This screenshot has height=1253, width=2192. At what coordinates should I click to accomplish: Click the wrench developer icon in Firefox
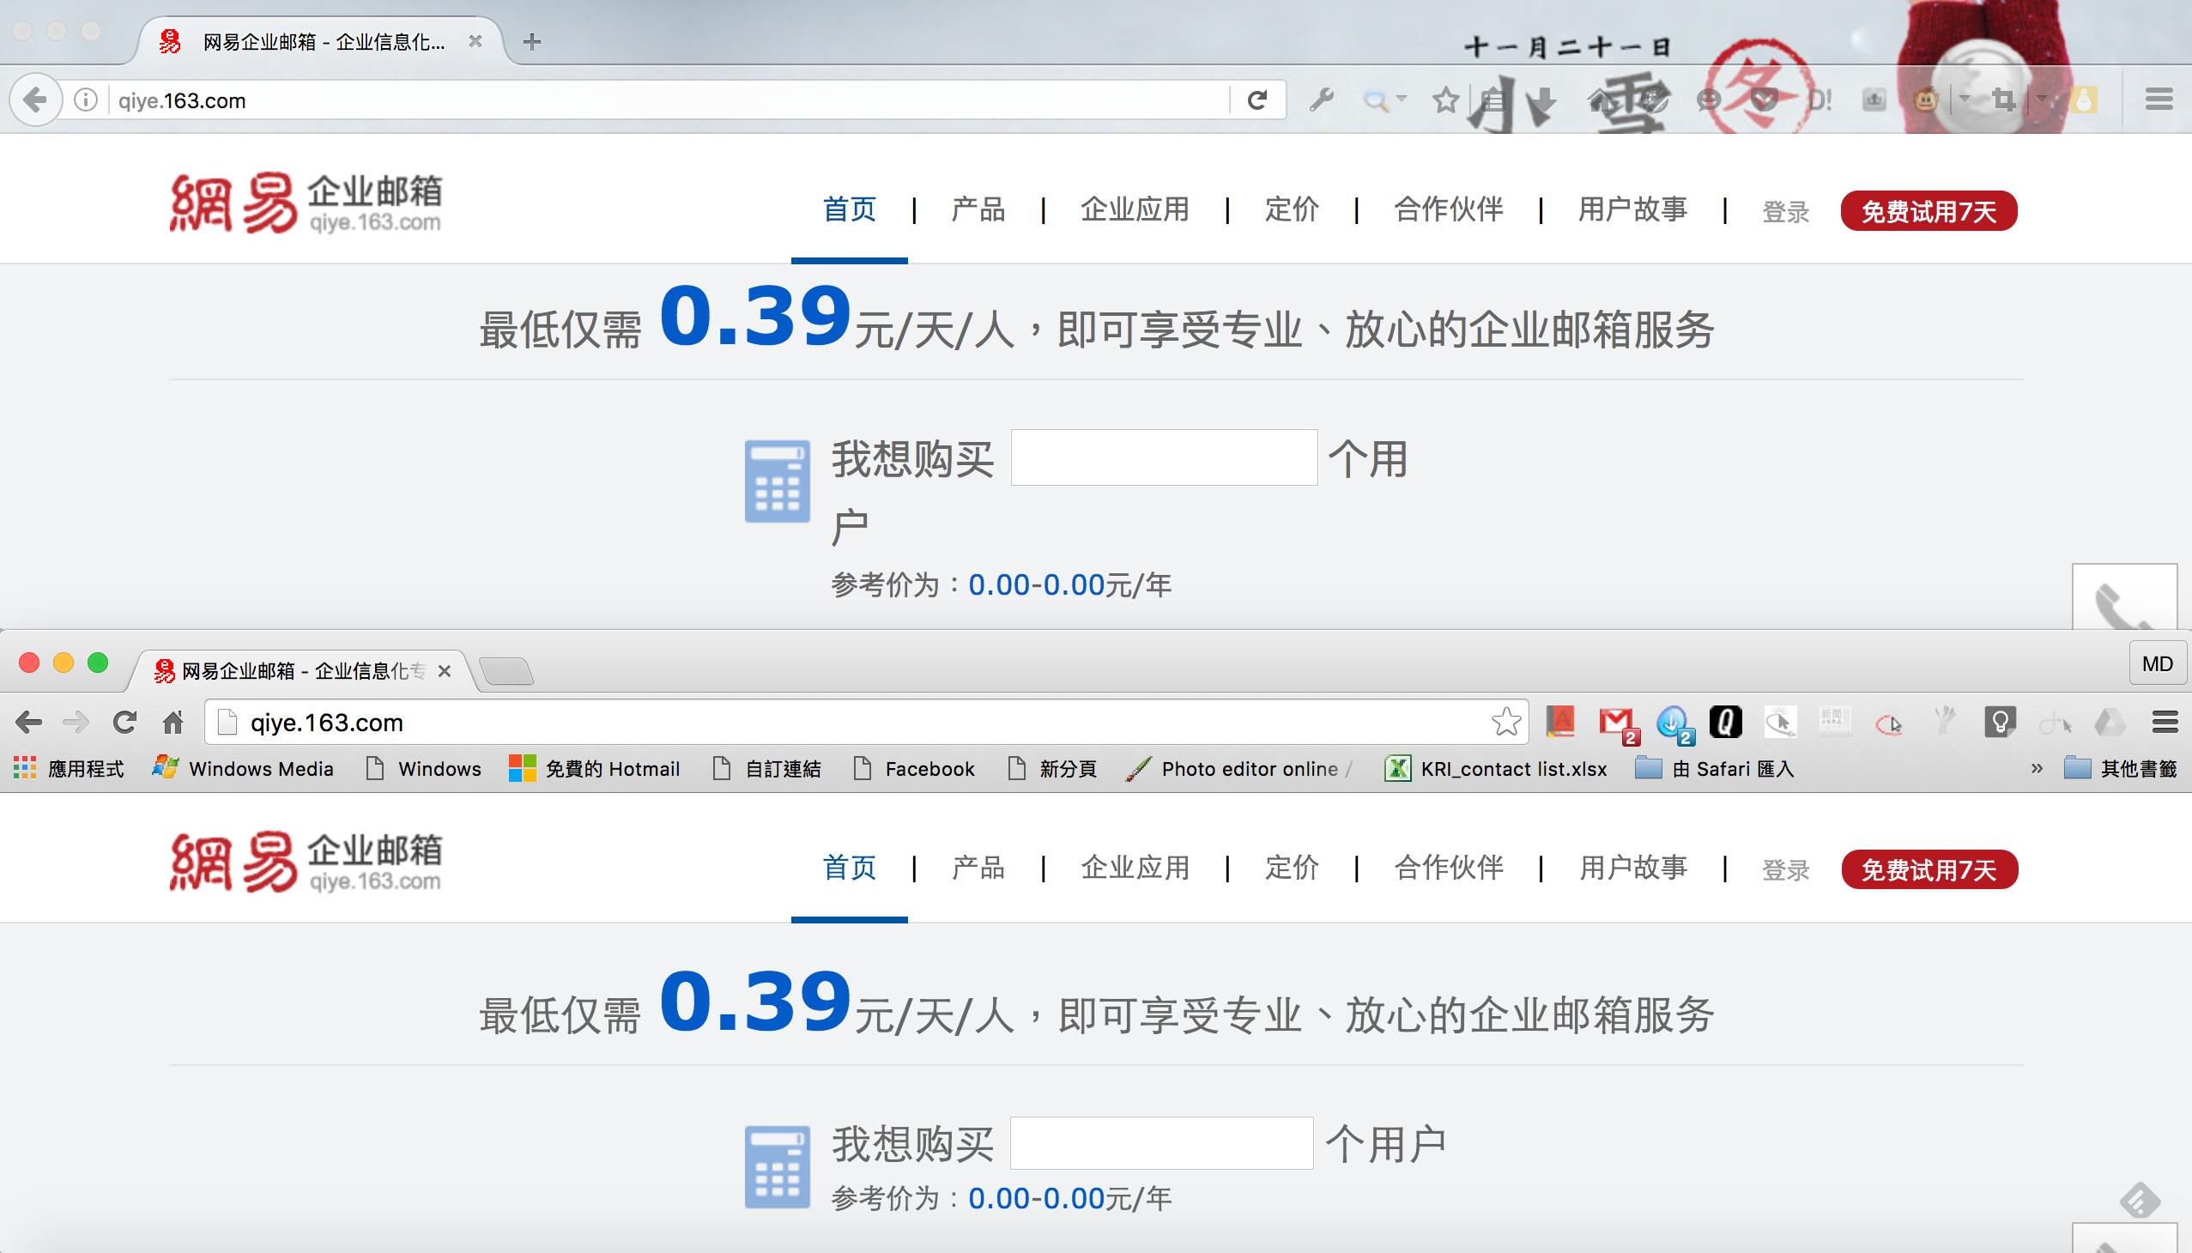click(1322, 100)
